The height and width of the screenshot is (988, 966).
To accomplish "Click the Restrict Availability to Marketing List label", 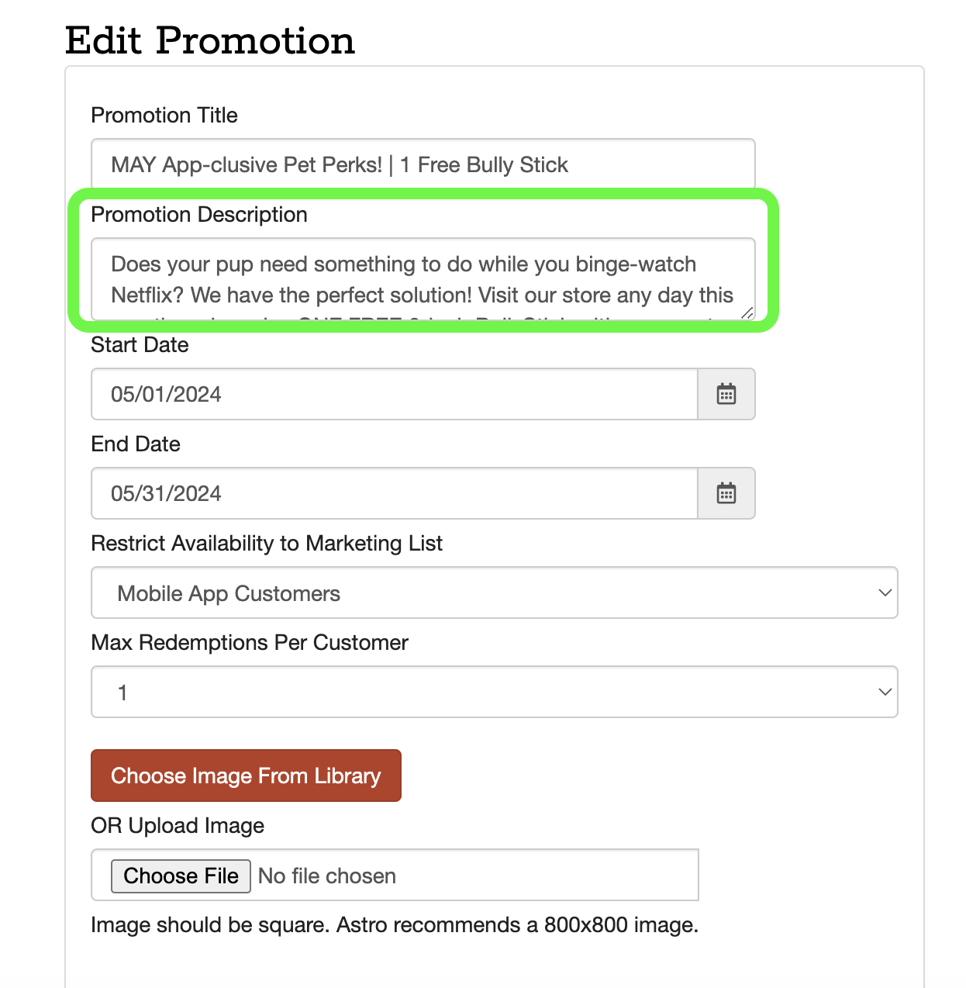I will (x=267, y=543).
